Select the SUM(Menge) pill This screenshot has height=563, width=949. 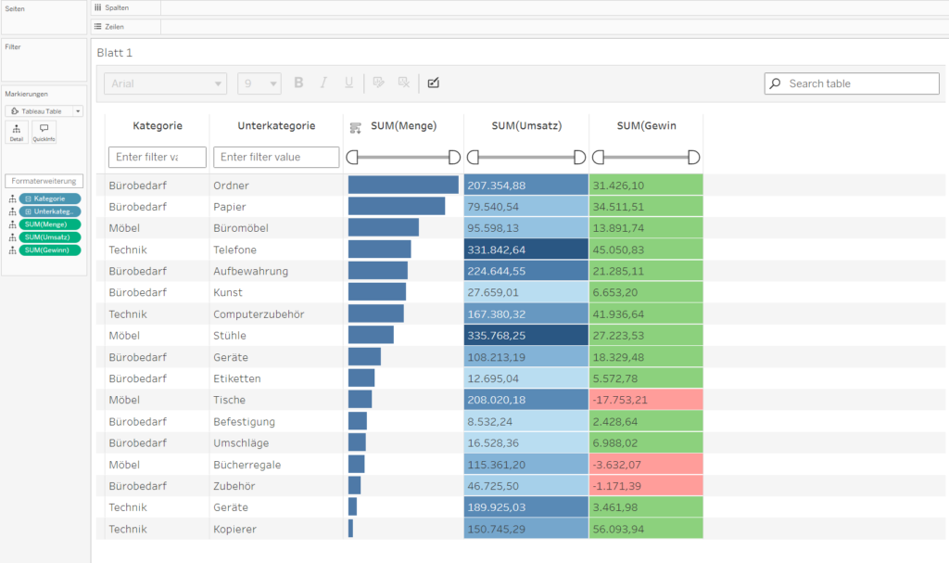50,224
